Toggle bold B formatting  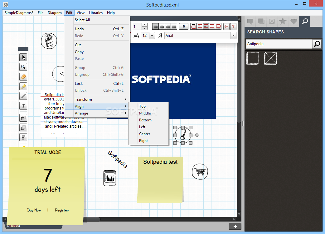(184, 27)
